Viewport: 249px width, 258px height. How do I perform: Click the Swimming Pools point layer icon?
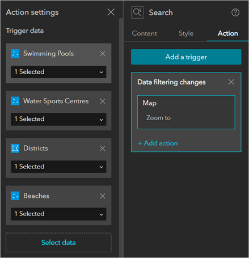(15, 53)
